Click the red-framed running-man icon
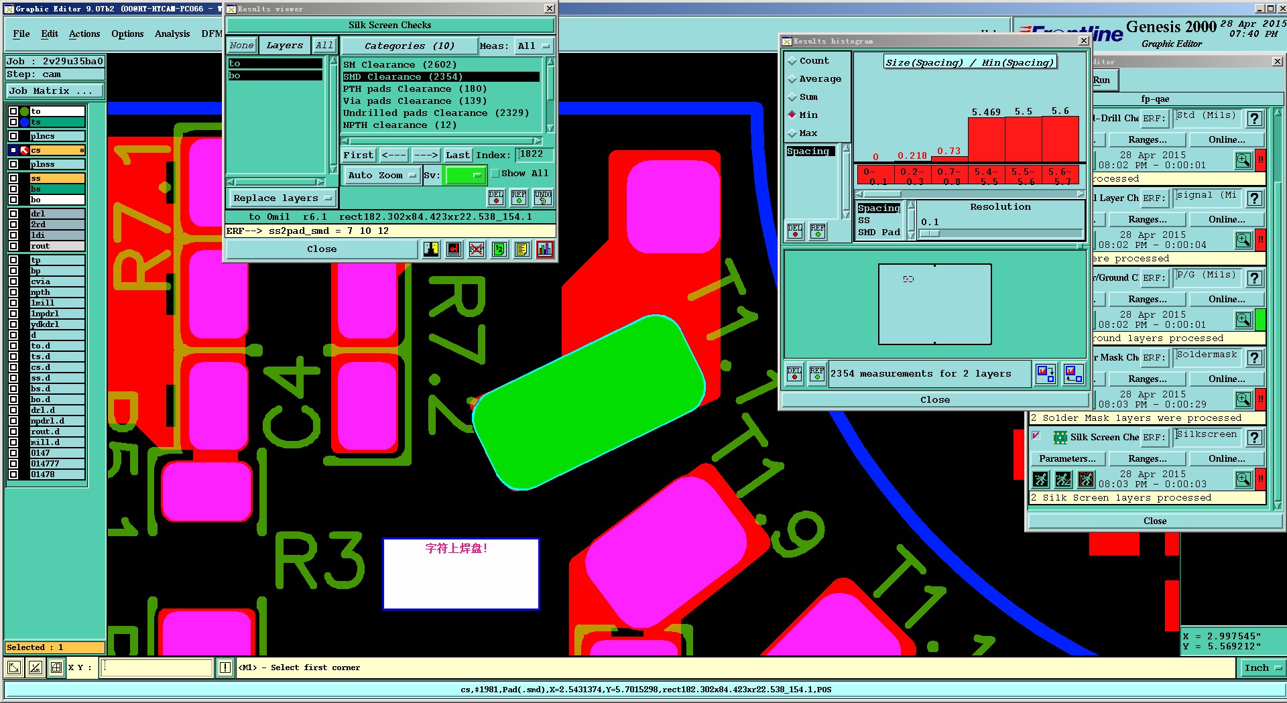This screenshot has width=1287, height=703. pyautogui.click(x=1086, y=479)
